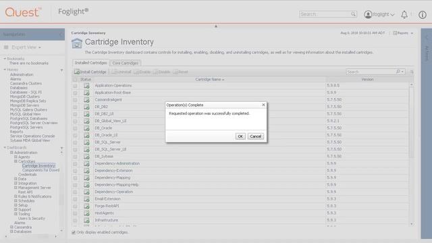The image size is (432, 243).
Task: Click Cancel in the Operation(s) Complete dialog
Action: coord(255,136)
